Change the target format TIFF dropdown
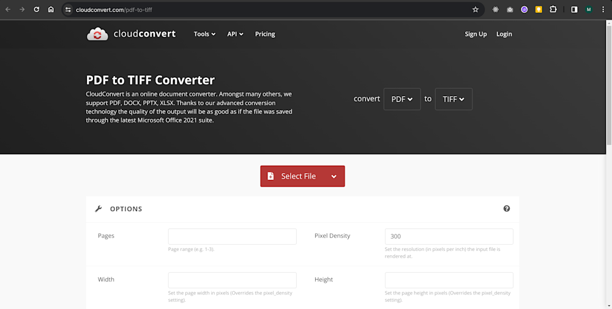The height and width of the screenshot is (309, 612). (x=453, y=99)
